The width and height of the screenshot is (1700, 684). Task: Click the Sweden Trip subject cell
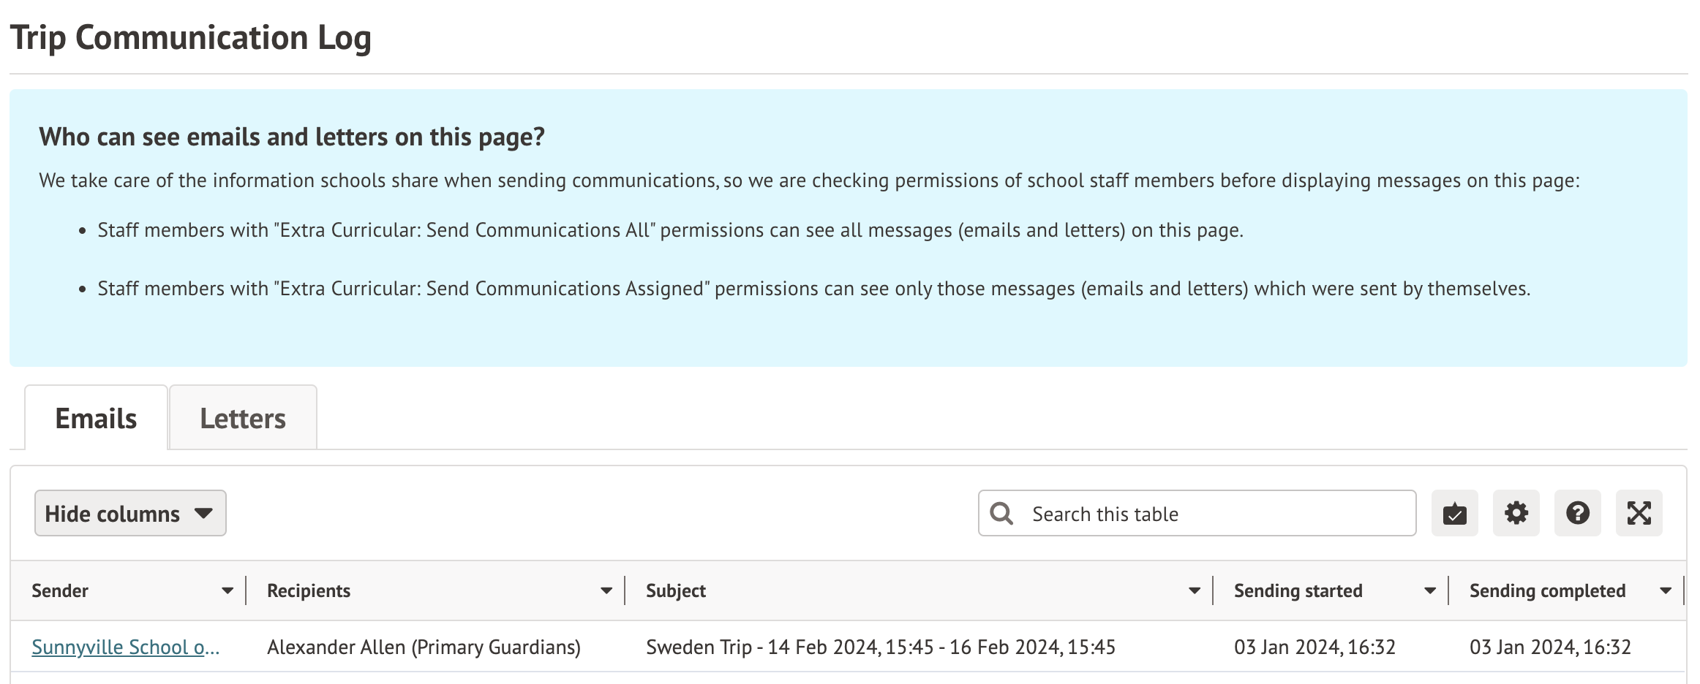tap(880, 647)
